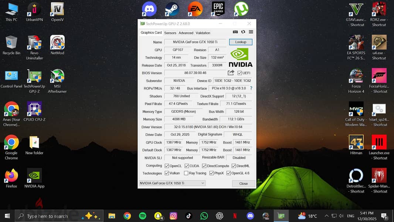Click the taskbar search box
The width and height of the screenshot is (394, 222).
tap(59, 216)
